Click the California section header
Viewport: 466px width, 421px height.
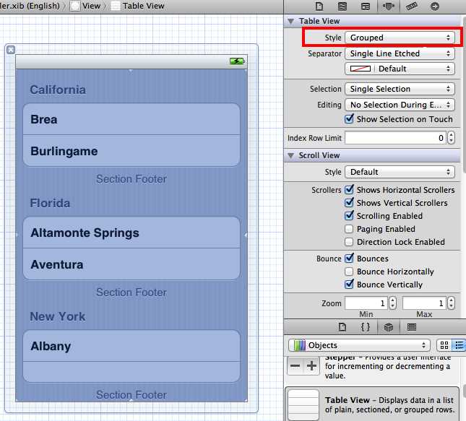click(58, 90)
